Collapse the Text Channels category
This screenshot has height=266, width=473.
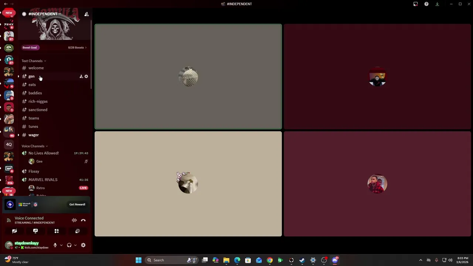pos(34,61)
